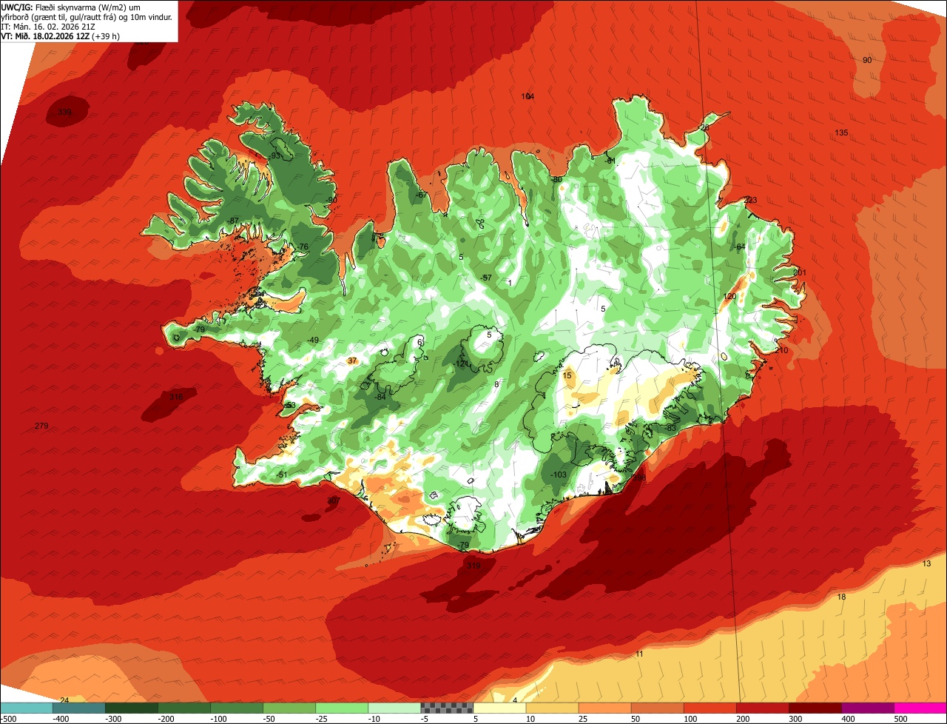
Task: Click the light teal -500 to -400 swatch
Action: click(26, 708)
